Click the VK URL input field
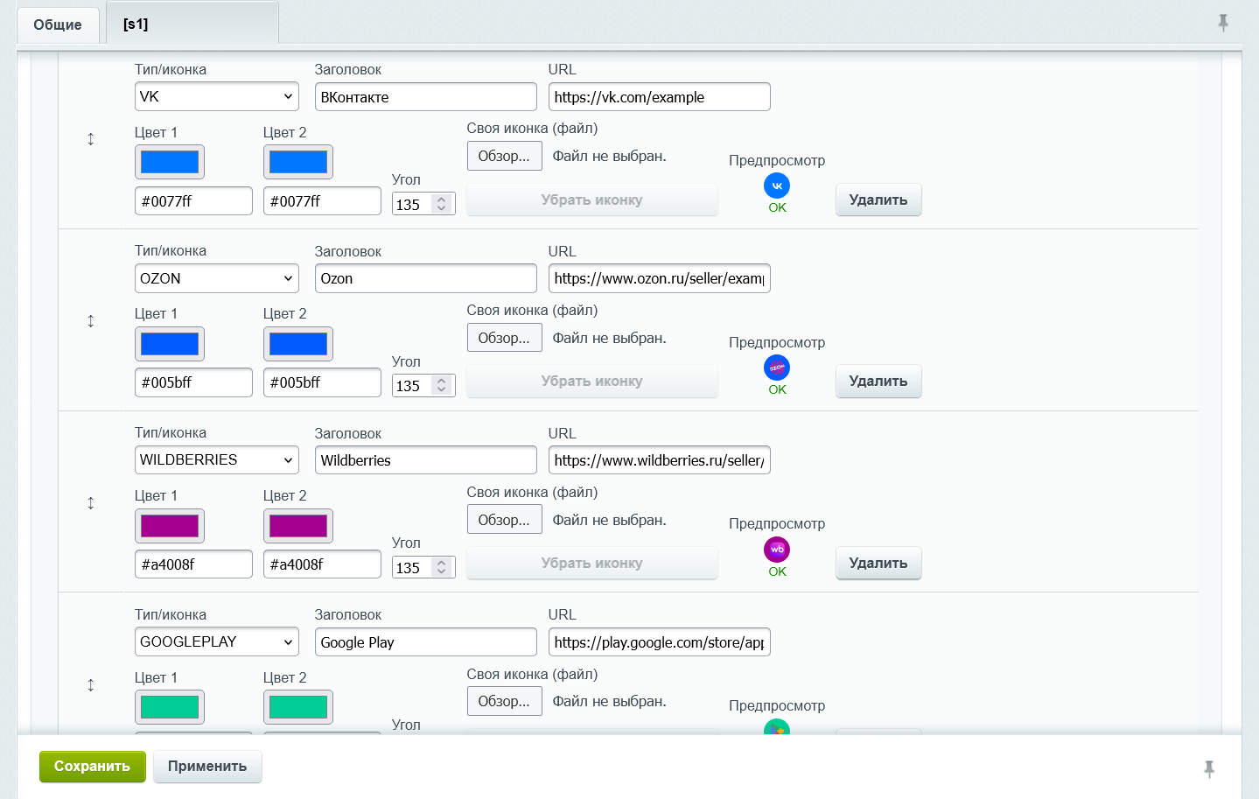 659,97
